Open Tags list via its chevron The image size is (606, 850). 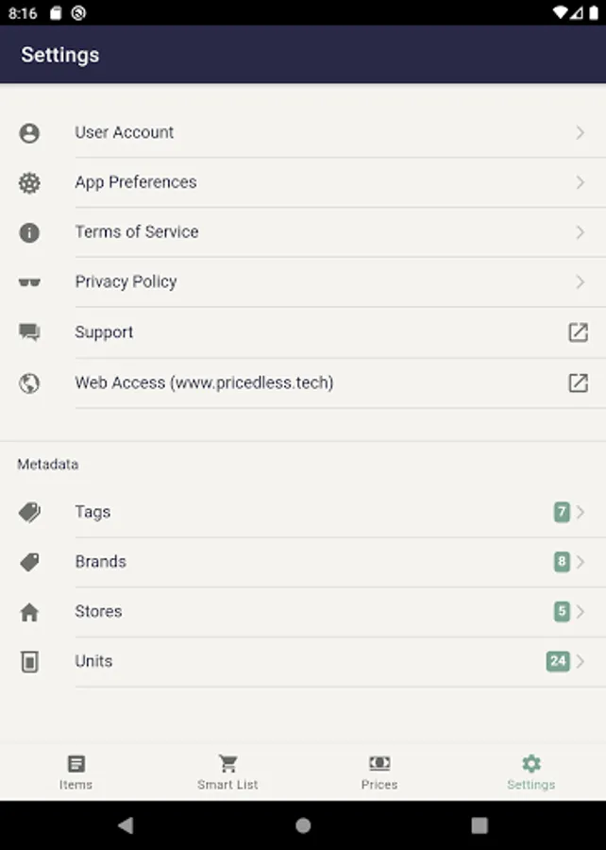(581, 512)
